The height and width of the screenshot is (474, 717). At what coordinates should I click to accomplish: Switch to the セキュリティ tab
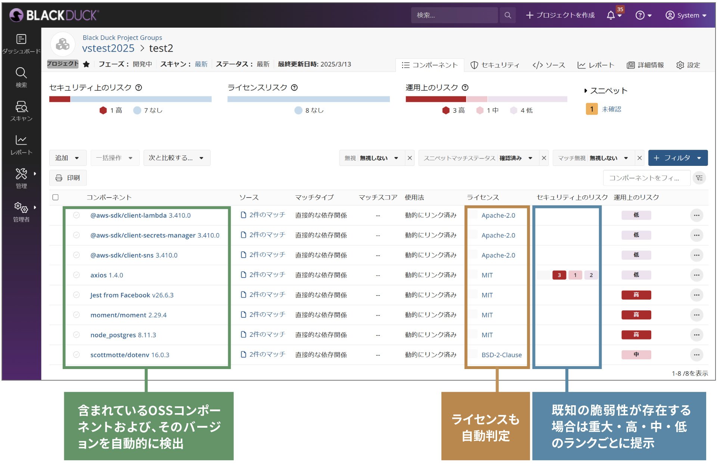tap(495, 65)
